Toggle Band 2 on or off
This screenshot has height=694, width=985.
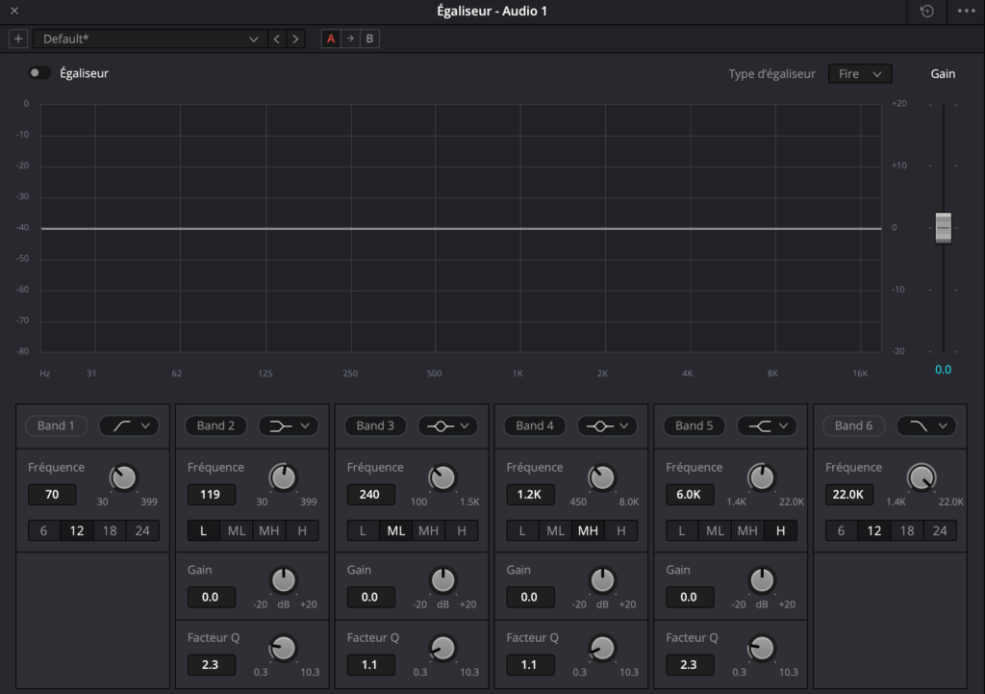tap(215, 425)
